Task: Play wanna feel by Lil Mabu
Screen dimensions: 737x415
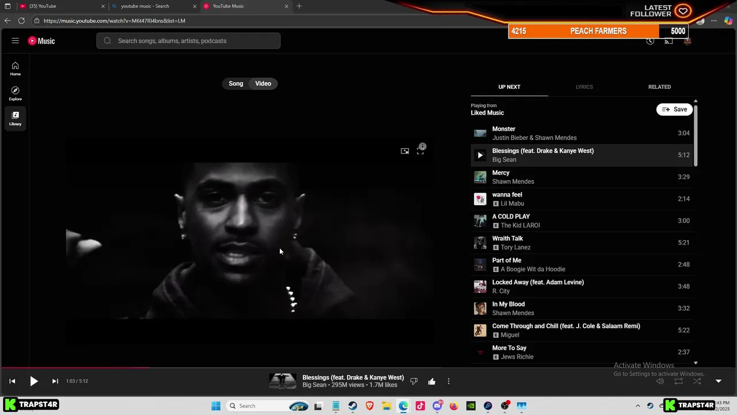Action: click(x=582, y=199)
